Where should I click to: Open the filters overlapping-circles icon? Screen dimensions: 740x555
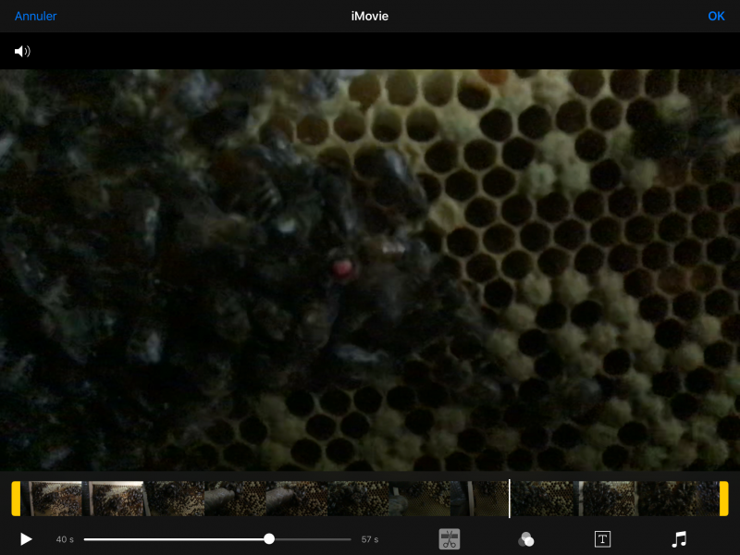(525, 539)
